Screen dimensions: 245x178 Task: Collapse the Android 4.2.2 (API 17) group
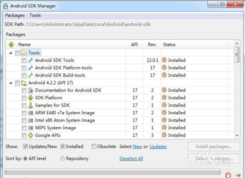click(11, 83)
